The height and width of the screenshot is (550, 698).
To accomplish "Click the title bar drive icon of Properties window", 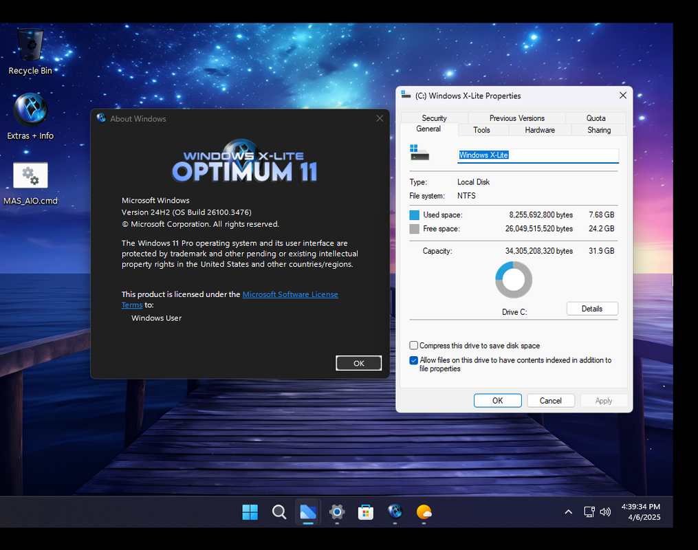I will [406, 95].
